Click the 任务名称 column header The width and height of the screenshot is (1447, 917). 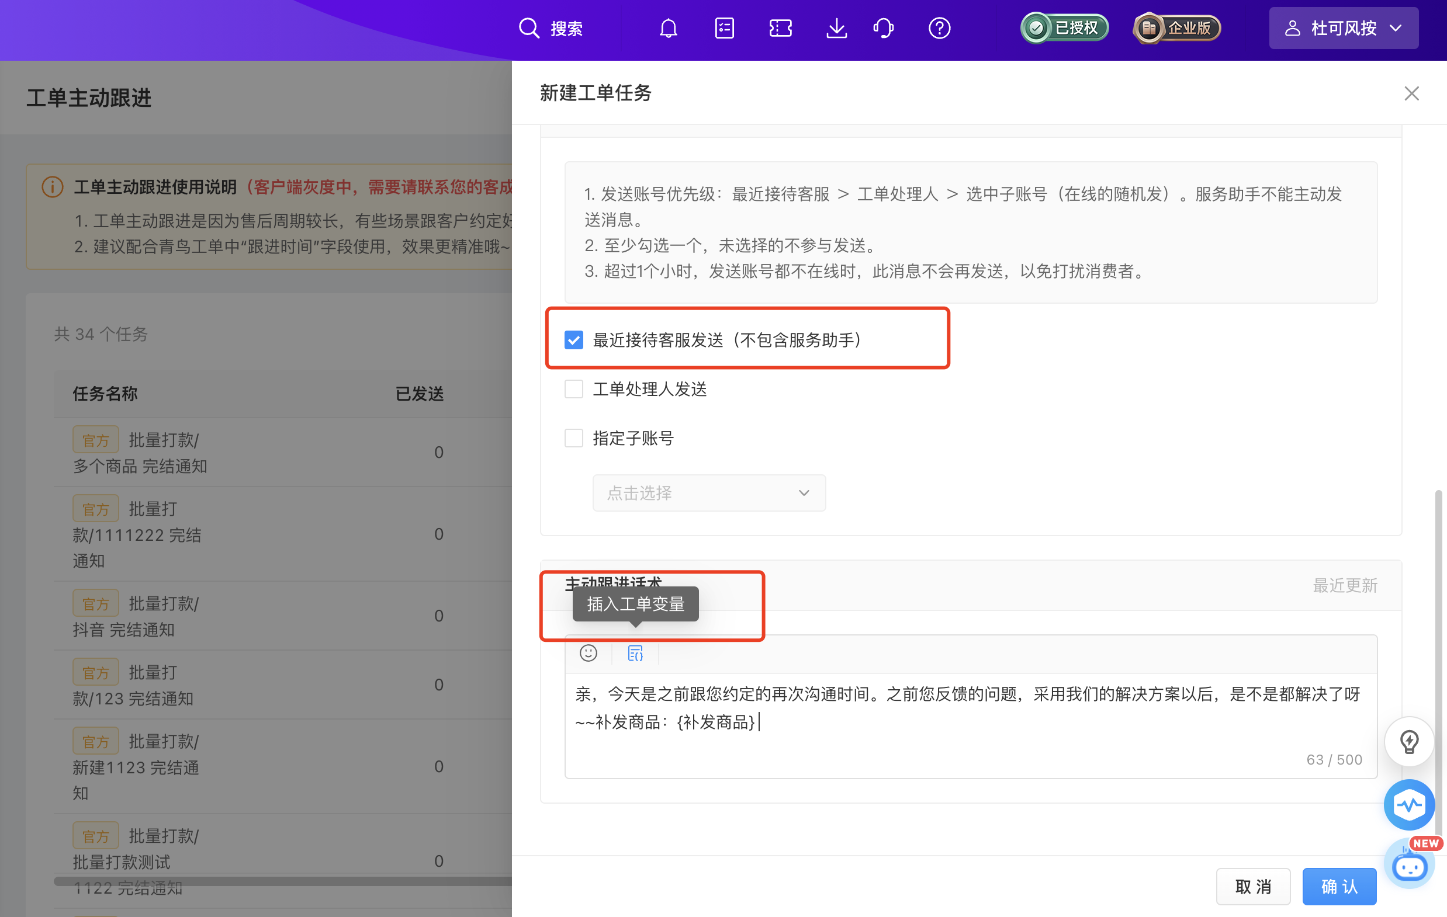coord(105,394)
